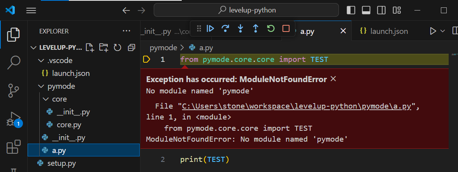This screenshot has width=458, height=172.
Task: Click the editor minimap
Action: tap(454, 54)
